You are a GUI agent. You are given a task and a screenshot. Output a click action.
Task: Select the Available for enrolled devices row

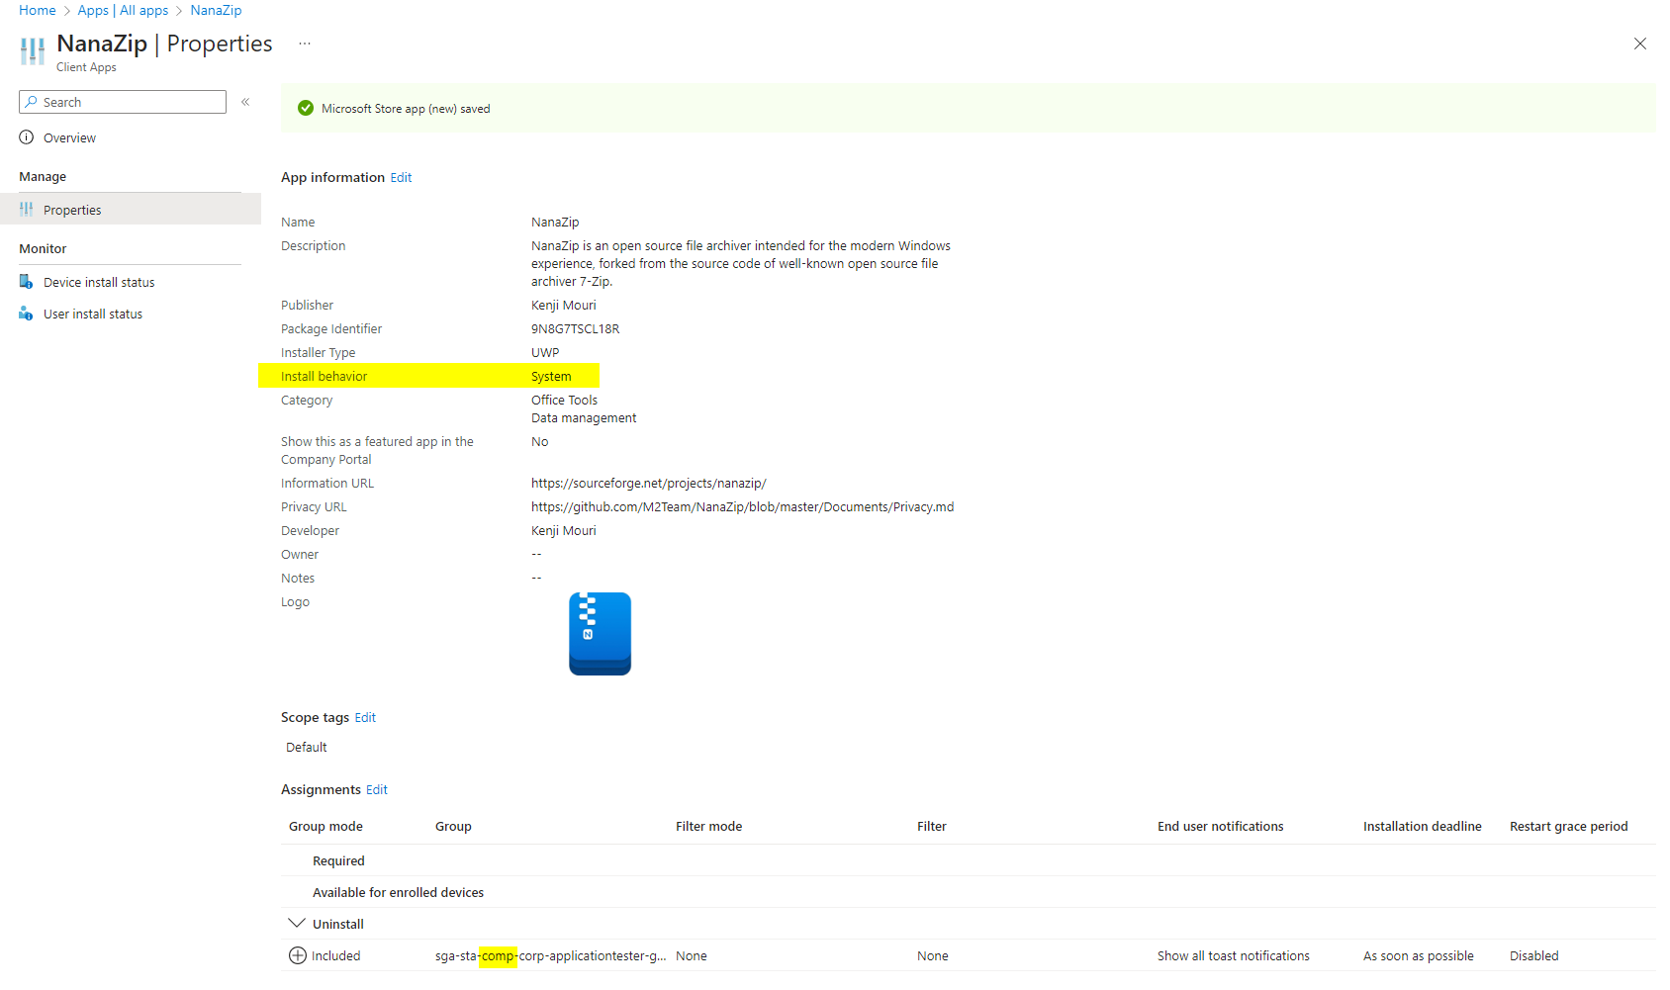pos(968,892)
